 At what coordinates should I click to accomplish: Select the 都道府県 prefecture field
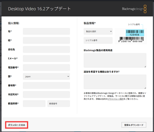point(34,103)
